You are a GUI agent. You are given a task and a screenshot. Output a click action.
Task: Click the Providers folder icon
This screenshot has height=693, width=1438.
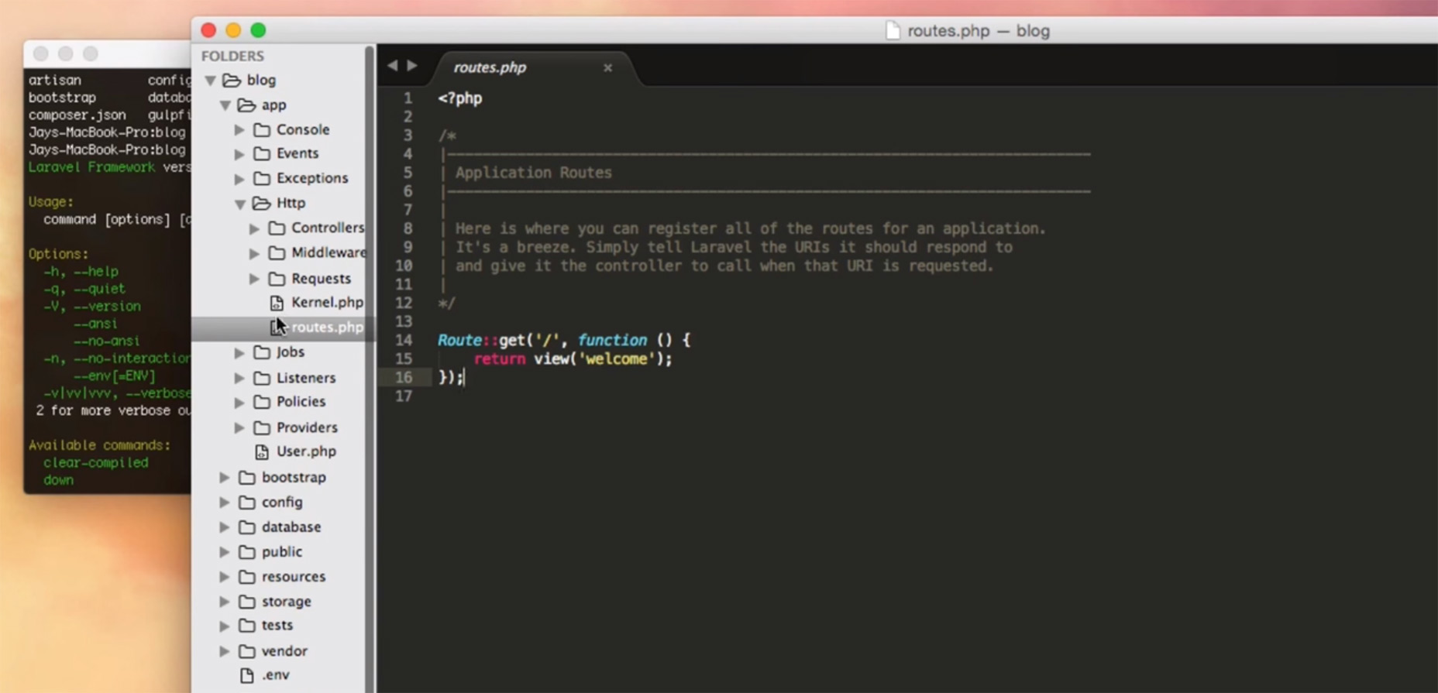(x=262, y=427)
